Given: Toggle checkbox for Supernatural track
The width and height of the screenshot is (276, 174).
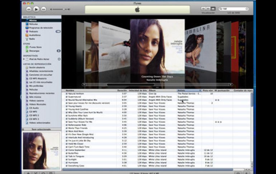Looking at the screenshot, I should pyautogui.click(x=66, y=97).
